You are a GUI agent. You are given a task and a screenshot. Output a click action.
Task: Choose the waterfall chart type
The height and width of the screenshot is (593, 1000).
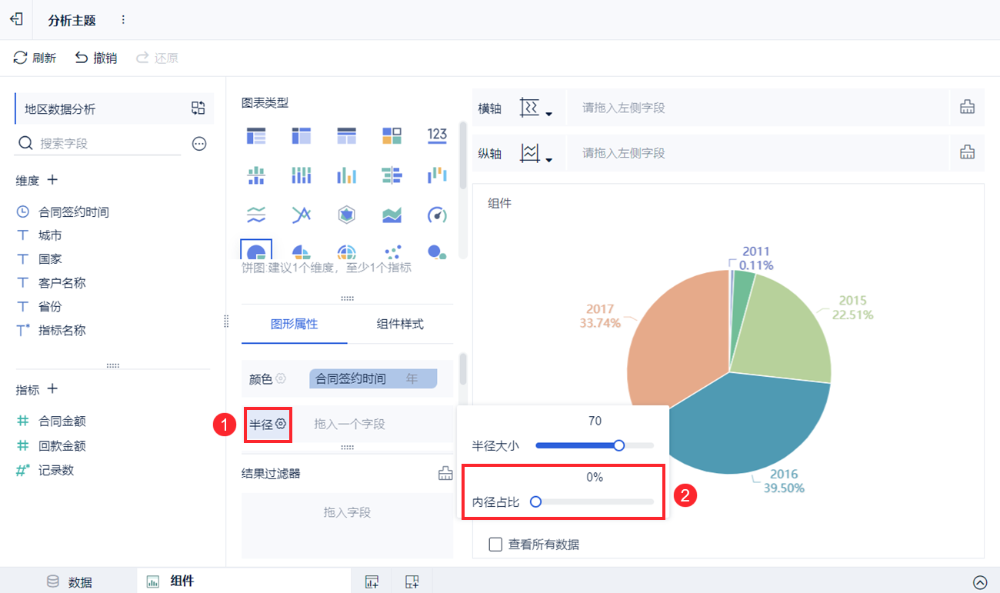point(437,175)
